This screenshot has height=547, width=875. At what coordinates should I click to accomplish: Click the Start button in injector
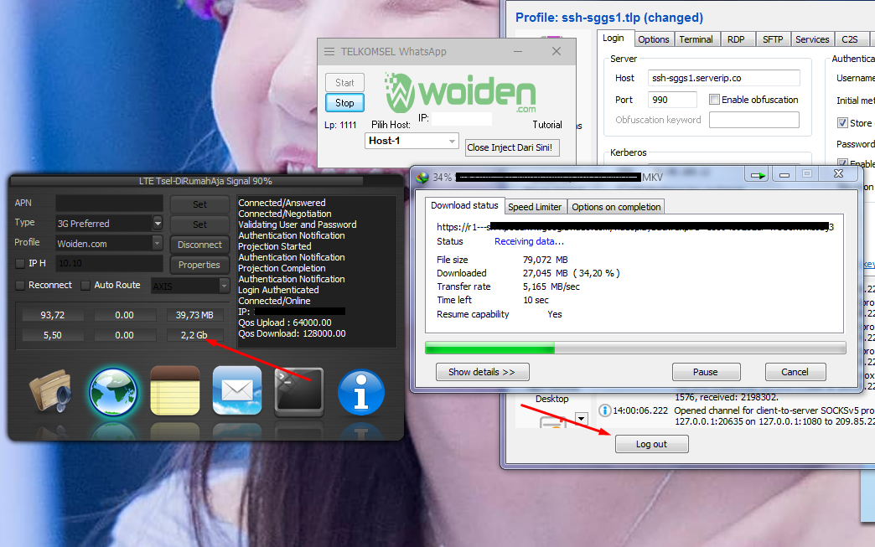(344, 83)
